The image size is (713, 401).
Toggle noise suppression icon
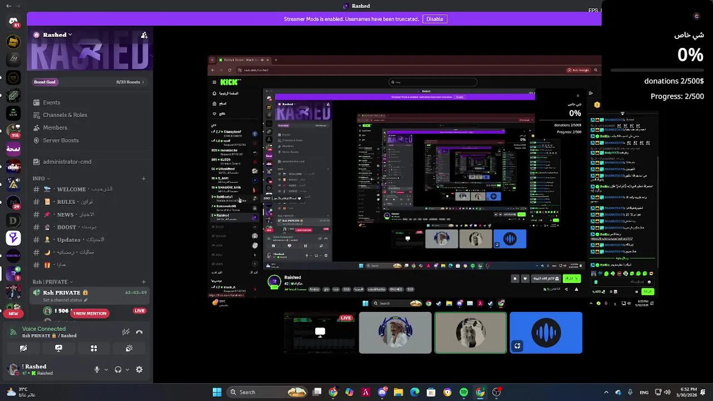(x=126, y=332)
